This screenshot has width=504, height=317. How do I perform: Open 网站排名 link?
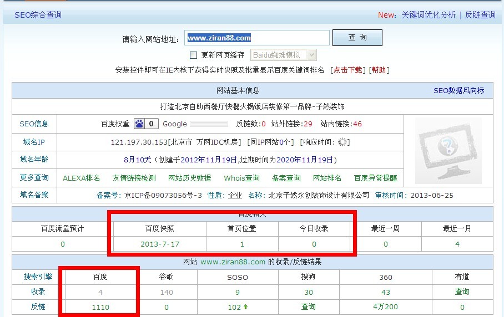(x=327, y=178)
